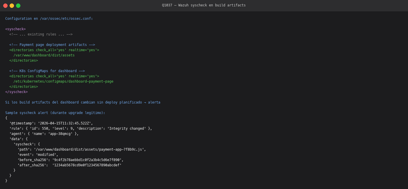Image resolution: width=408 pixels, height=189 pixels.
Task: Click the closing </syscheck> tag
Action: (16, 92)
